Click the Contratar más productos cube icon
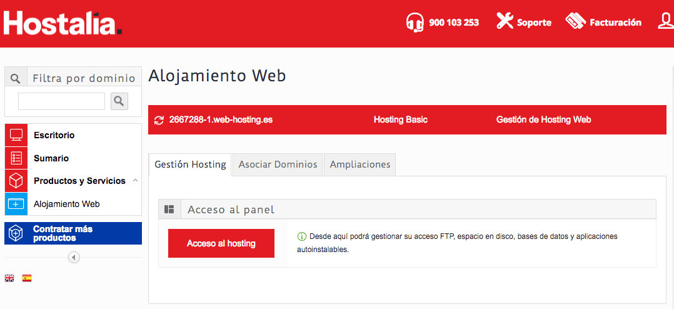Image resolution: width=674 pixels, height=309 pixels. click(16, 233)
